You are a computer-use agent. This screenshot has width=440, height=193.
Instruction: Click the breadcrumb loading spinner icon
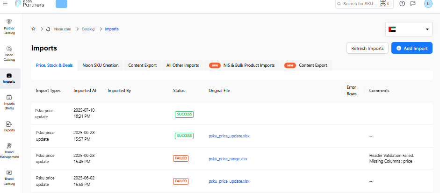point(48,29)
